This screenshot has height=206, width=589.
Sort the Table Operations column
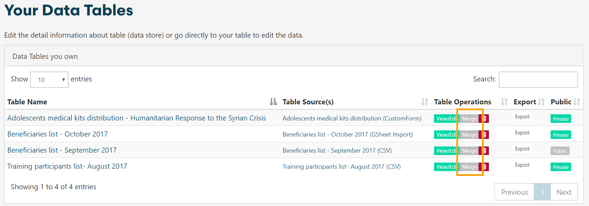click(x=504, y=102)
